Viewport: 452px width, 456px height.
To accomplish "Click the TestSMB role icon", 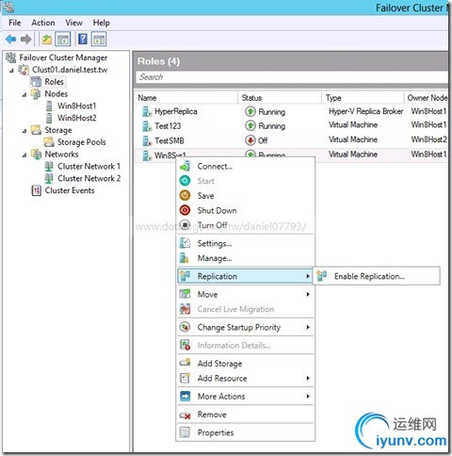I will click(x=147, y=140).
